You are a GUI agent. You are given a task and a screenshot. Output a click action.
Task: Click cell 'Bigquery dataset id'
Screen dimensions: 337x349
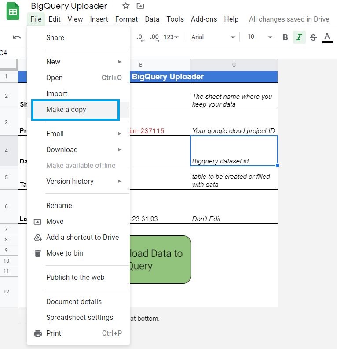pos(234,151)
